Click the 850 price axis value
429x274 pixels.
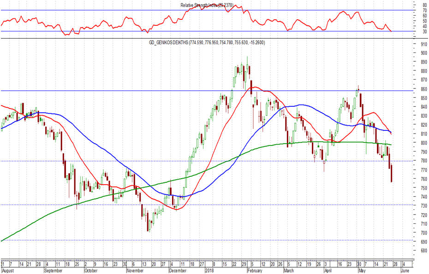[424, 98]
